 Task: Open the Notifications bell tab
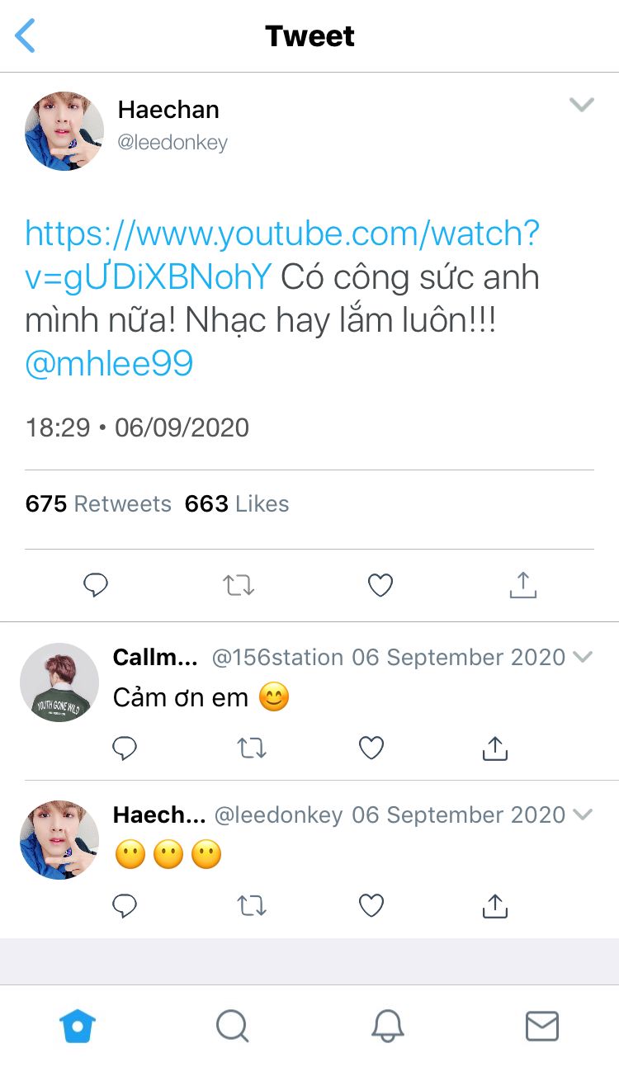pyautogui.click(x=387, y=1027)
